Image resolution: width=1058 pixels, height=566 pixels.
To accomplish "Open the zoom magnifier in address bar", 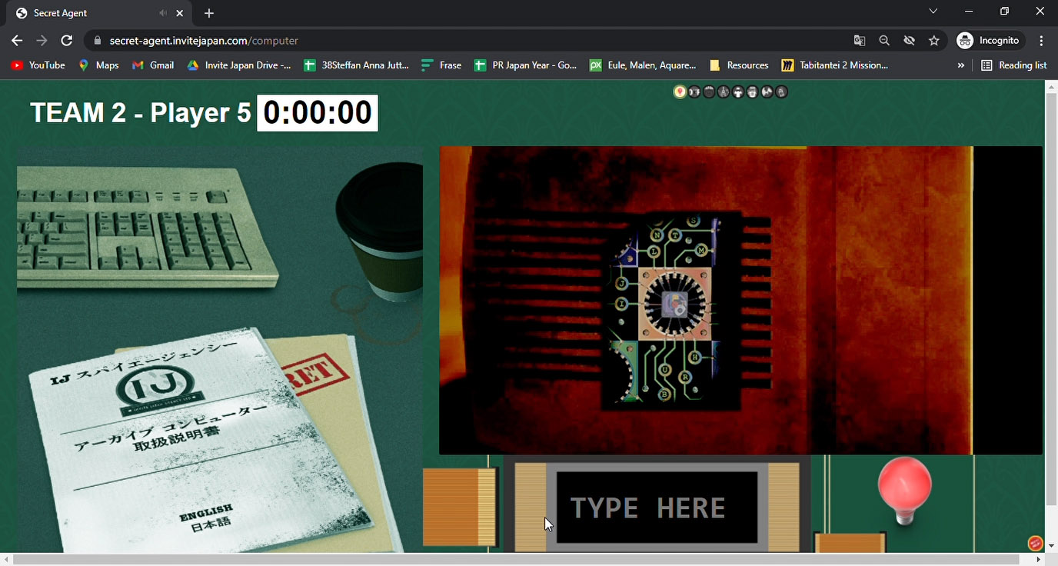I will [884, 41].
